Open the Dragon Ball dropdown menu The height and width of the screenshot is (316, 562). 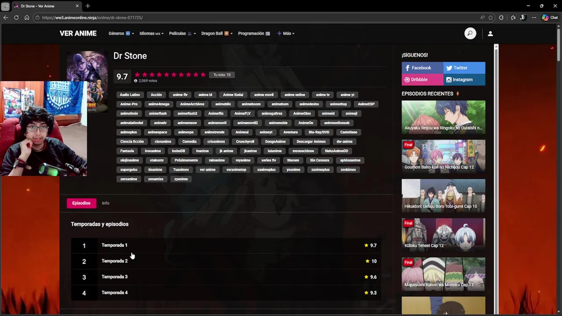click(217, 33)
